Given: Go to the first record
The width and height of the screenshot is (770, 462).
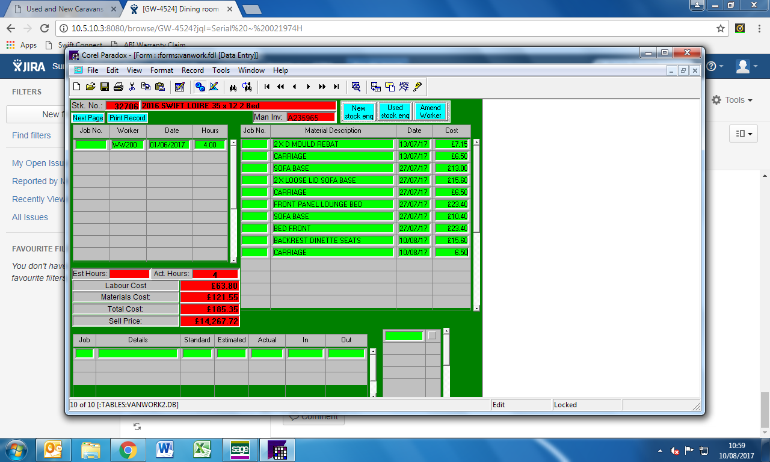Looking at the screenshot, I should pos(267,87).
